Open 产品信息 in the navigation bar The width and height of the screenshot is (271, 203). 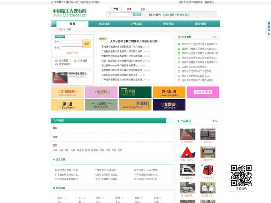(136, 24)
